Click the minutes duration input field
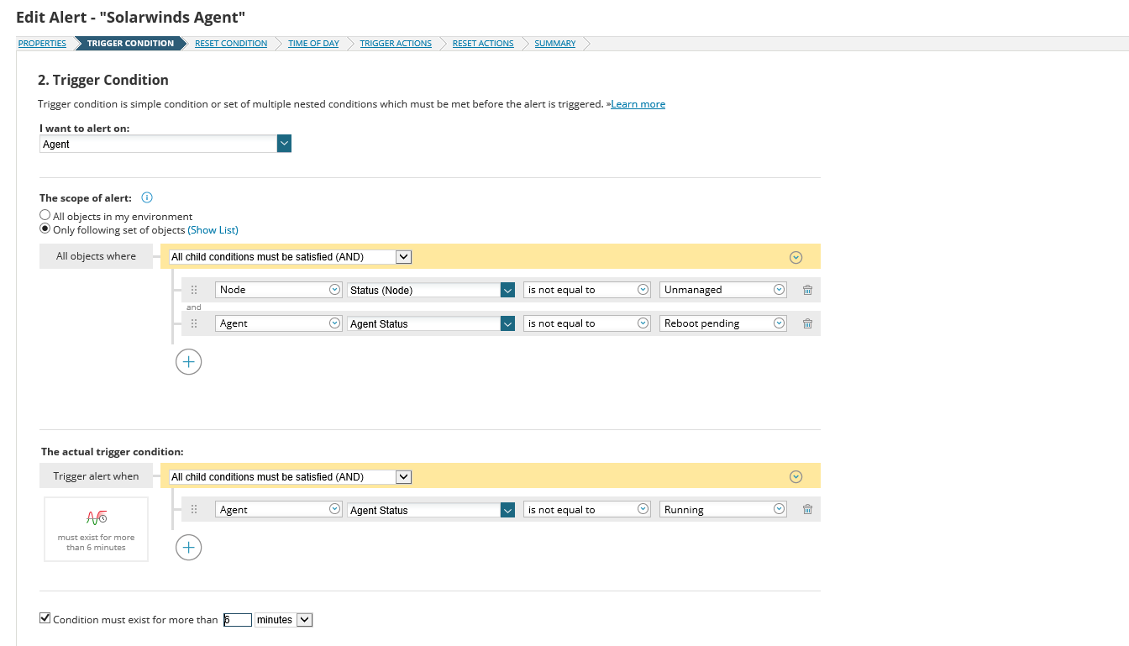Viewport: 1129px width, 646px height. (x=238, y=620)
